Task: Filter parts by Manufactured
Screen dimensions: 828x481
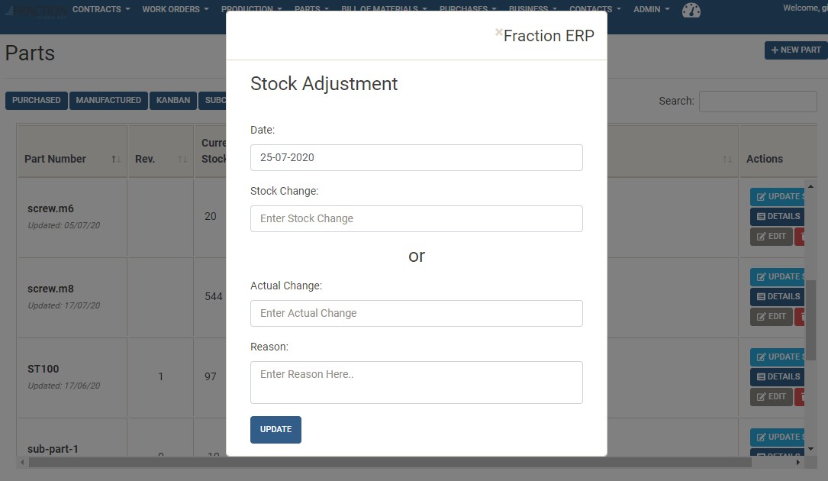Action: point(108,100)
